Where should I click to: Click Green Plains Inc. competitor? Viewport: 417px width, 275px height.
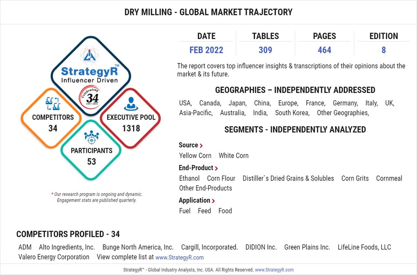pos(307,247)
